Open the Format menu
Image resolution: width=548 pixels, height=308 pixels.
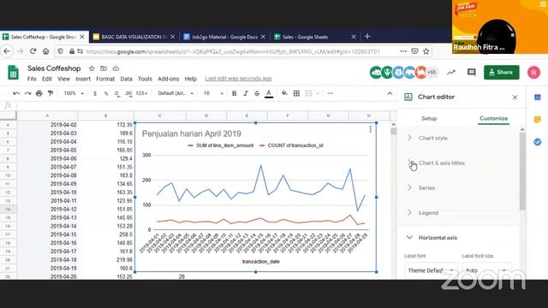105,79
